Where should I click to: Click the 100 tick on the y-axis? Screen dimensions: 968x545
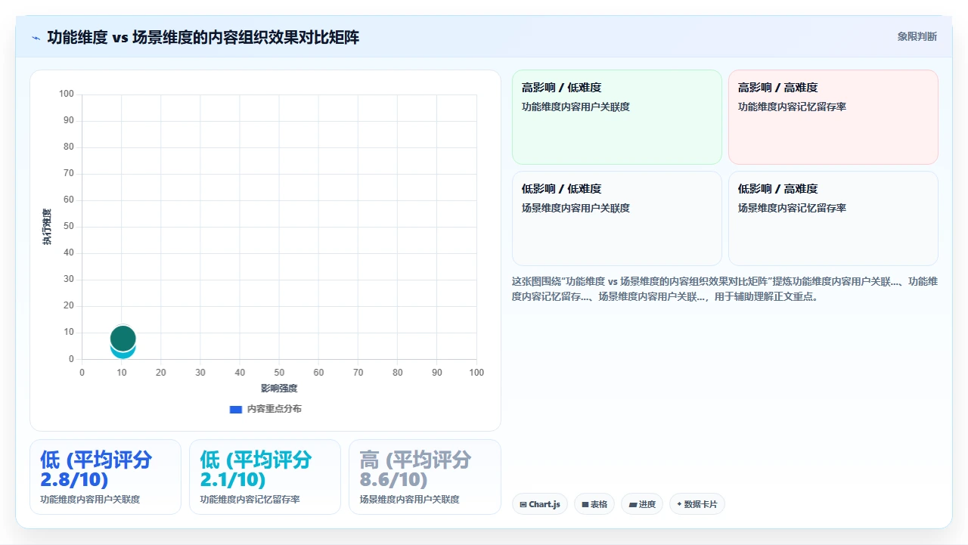click(67, 94)
